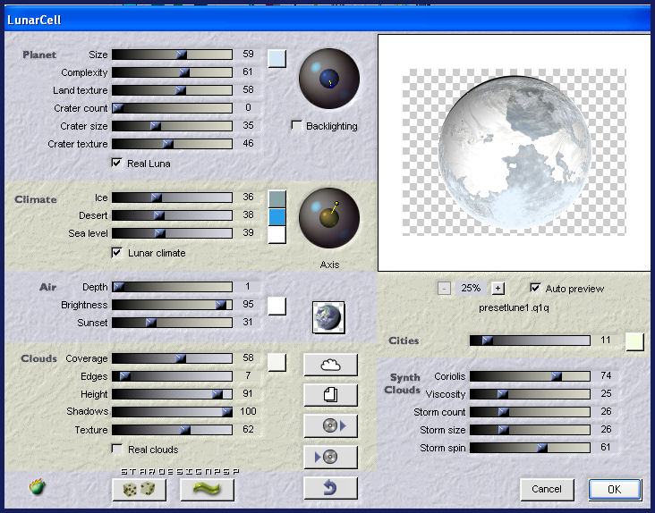Click the Storm size slider
This screenshot has height=513, width=655.
coord(530,430)
